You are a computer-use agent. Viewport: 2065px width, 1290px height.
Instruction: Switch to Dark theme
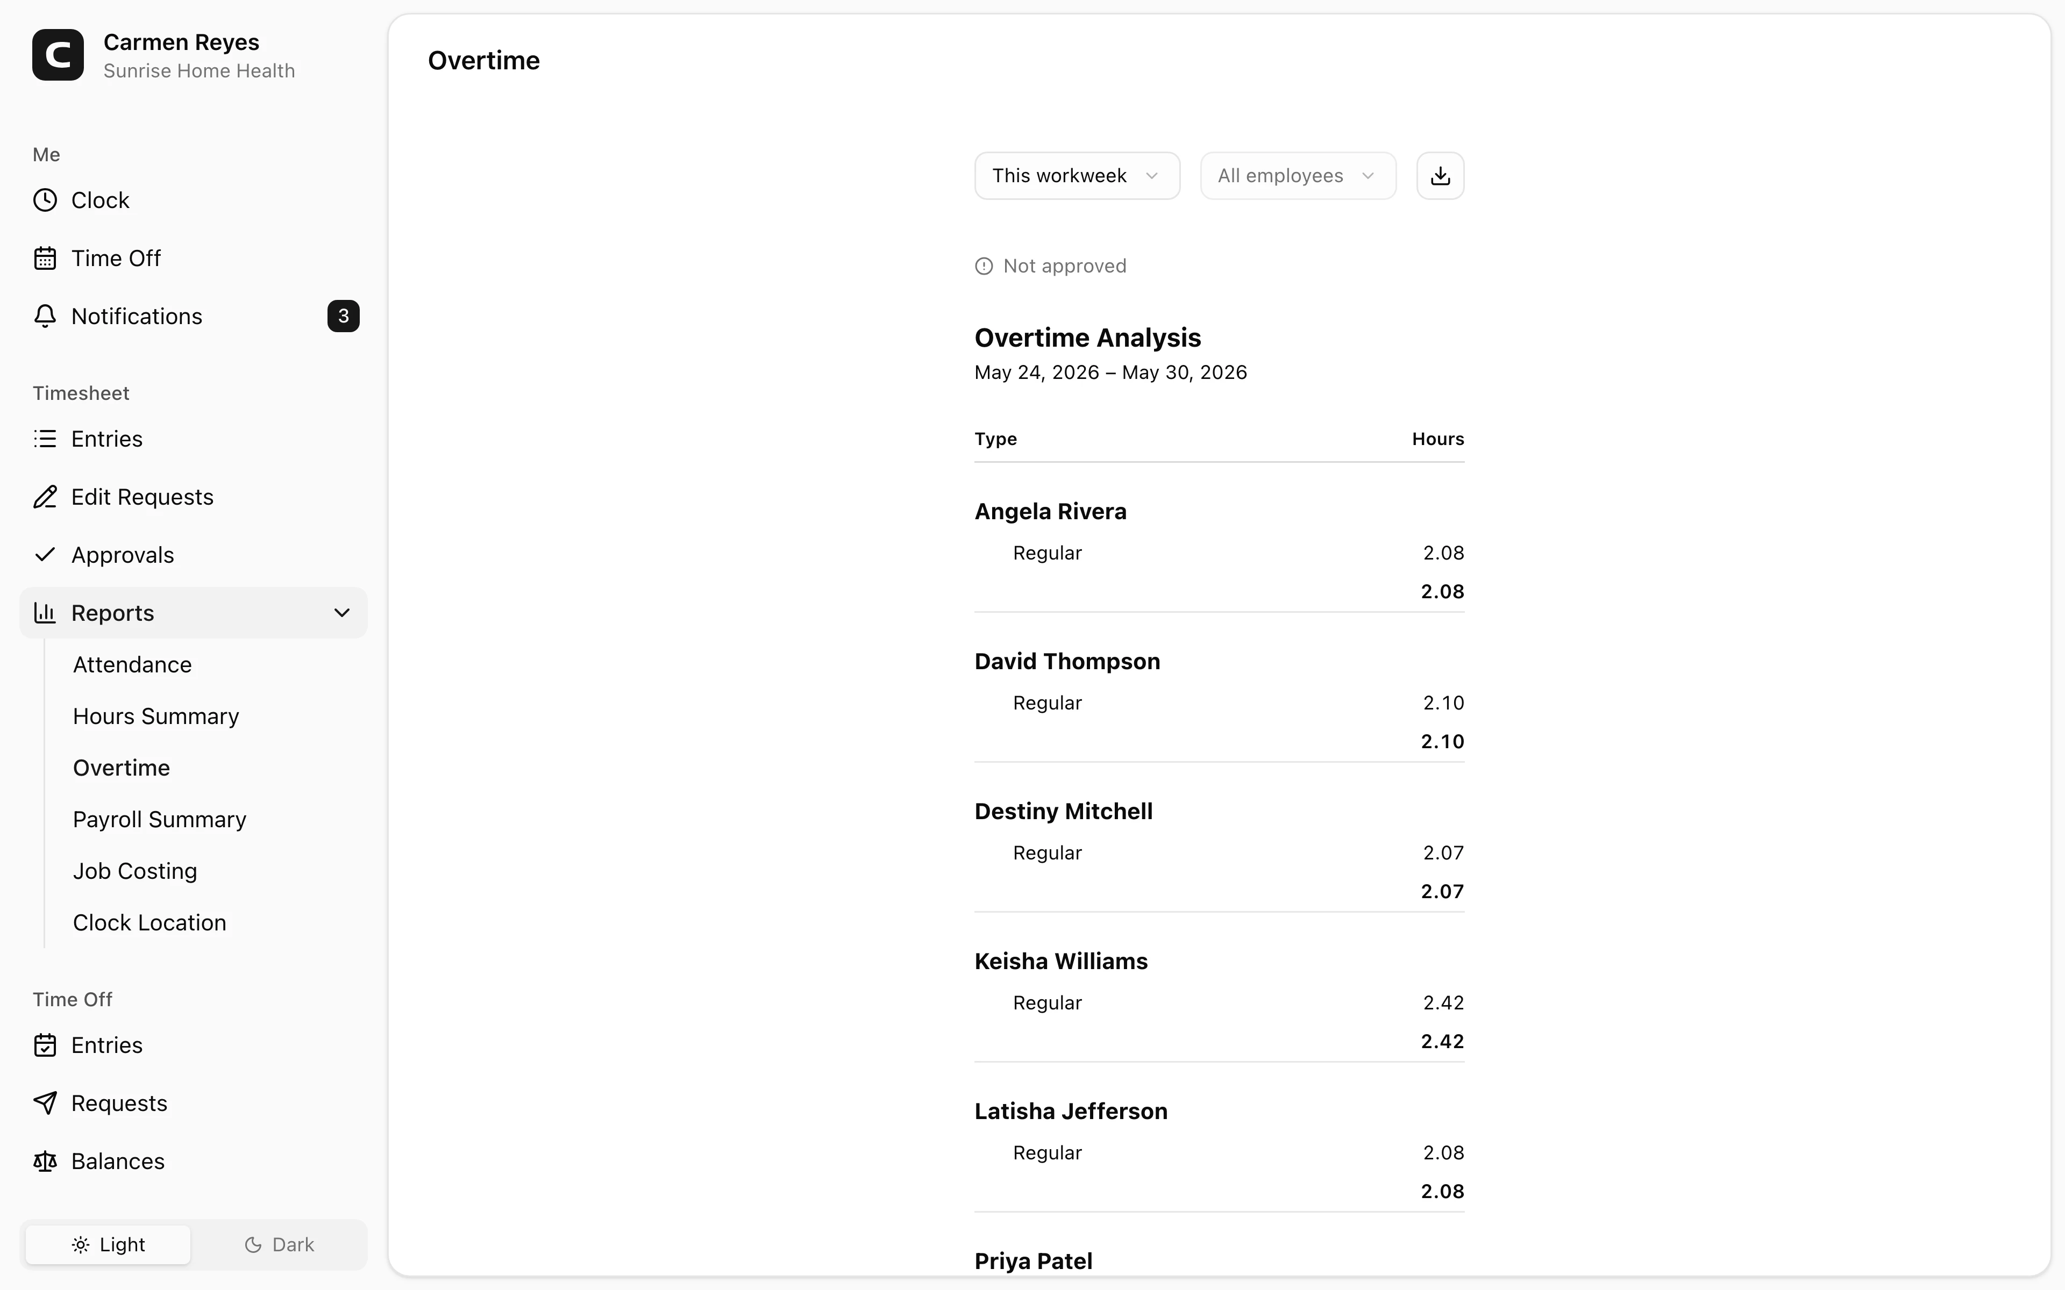[x=279, y=1245]
